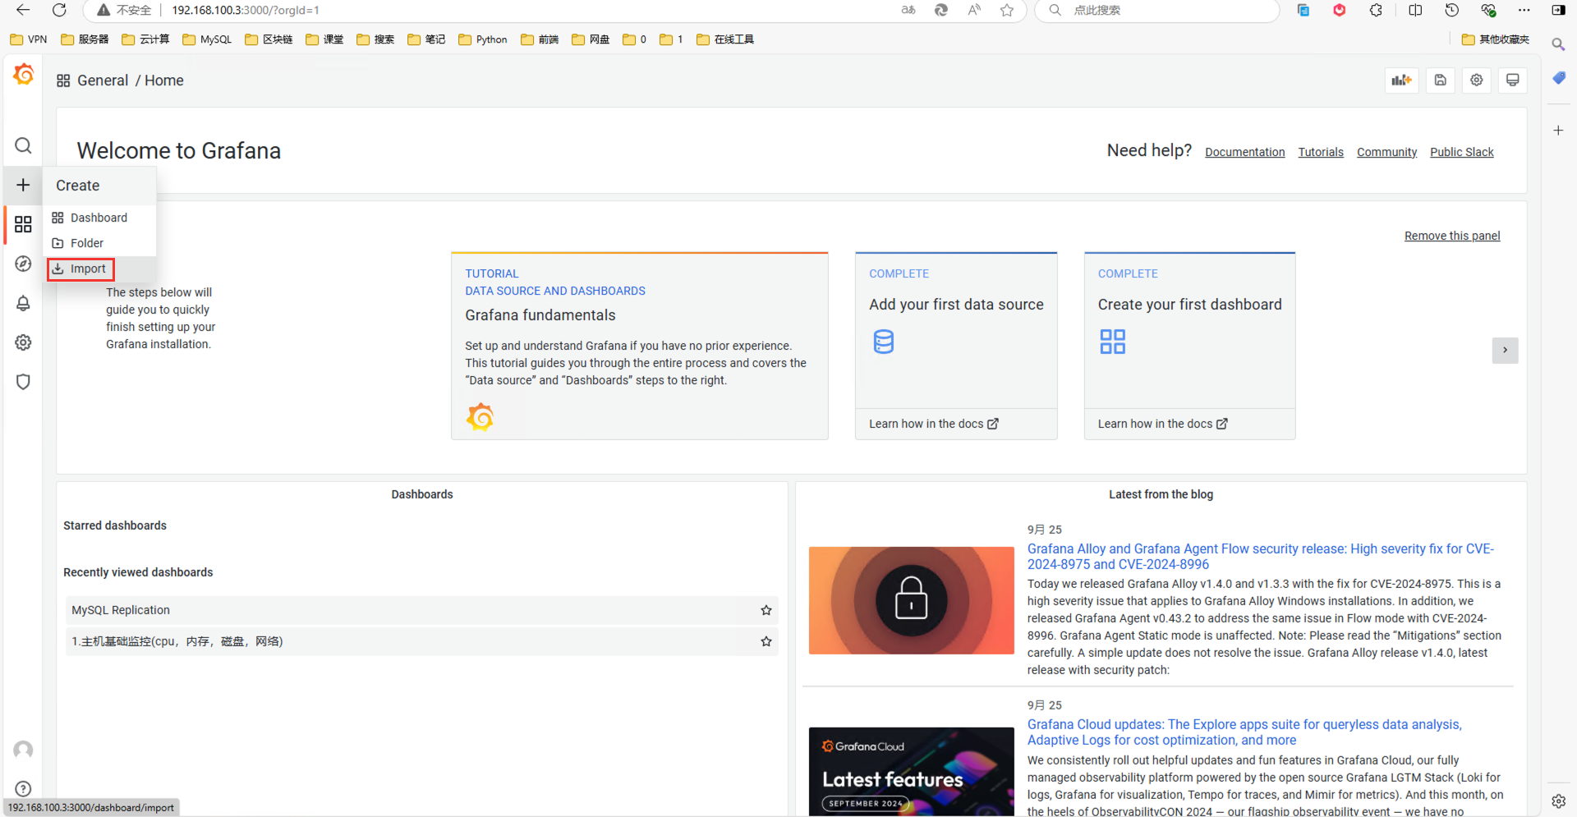
Task: Open the Server Admin shield icon
Action: tap(23, 382)
